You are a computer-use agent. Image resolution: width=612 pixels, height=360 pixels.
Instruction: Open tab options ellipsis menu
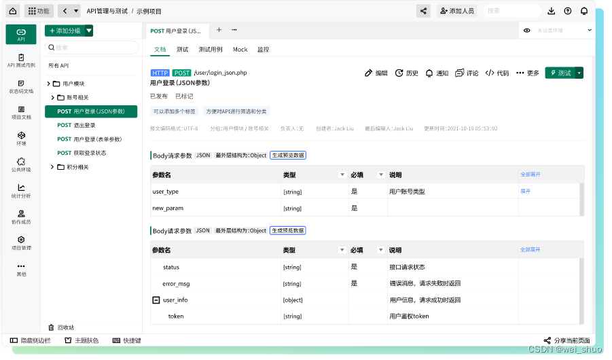click(234, 30)
